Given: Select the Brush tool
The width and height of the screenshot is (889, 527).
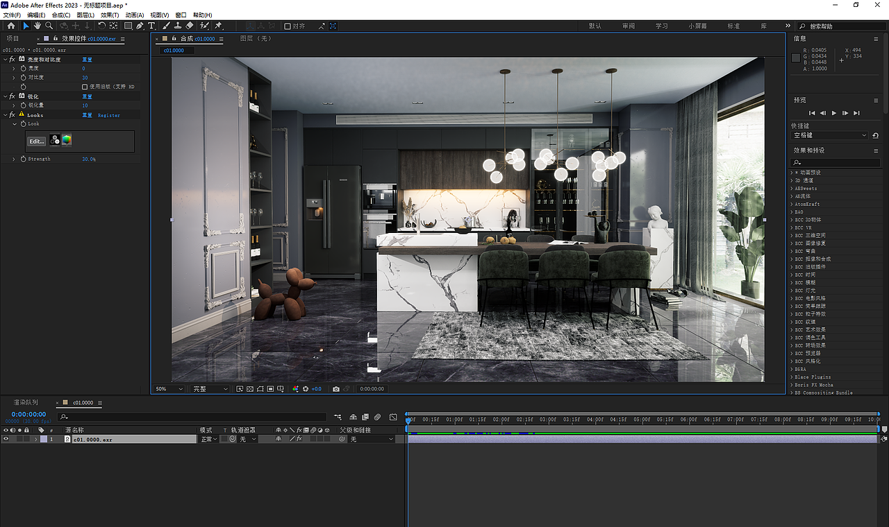Looking at the screenshot, I should click(x=166, y=26).
